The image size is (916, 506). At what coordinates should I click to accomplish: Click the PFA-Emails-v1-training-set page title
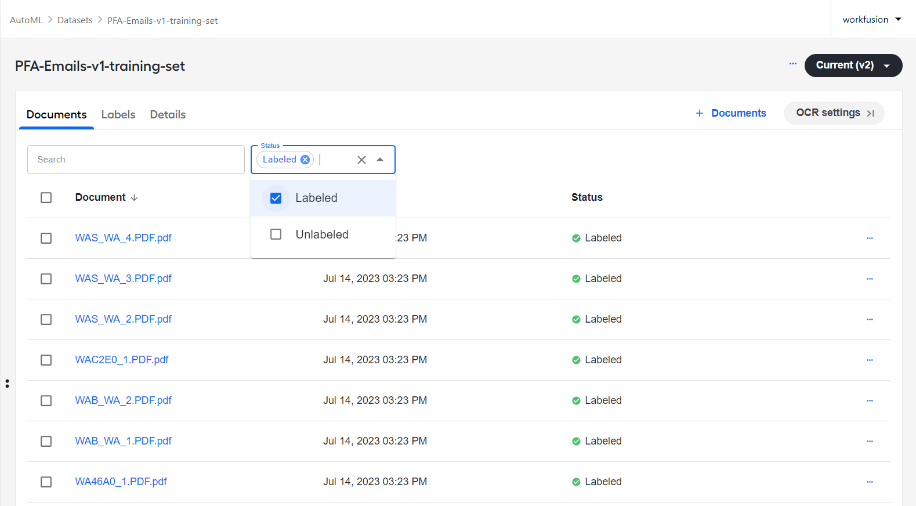click(100, 66)
